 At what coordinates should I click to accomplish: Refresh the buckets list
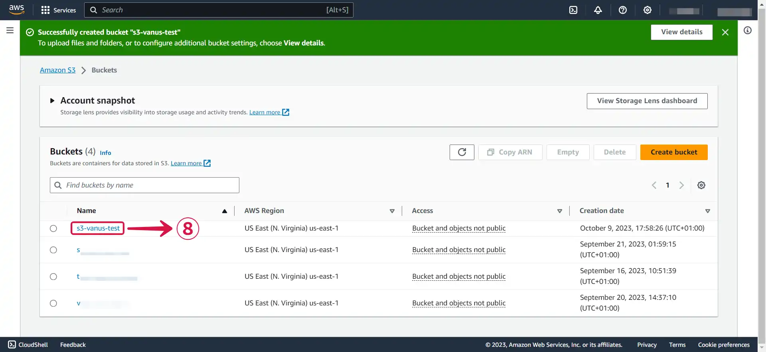[x=462, y=152]
